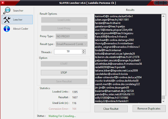This screenshot has height=119, width=168.
Task: Close the SLAYER Leecher window
Action: pos(165,3)
